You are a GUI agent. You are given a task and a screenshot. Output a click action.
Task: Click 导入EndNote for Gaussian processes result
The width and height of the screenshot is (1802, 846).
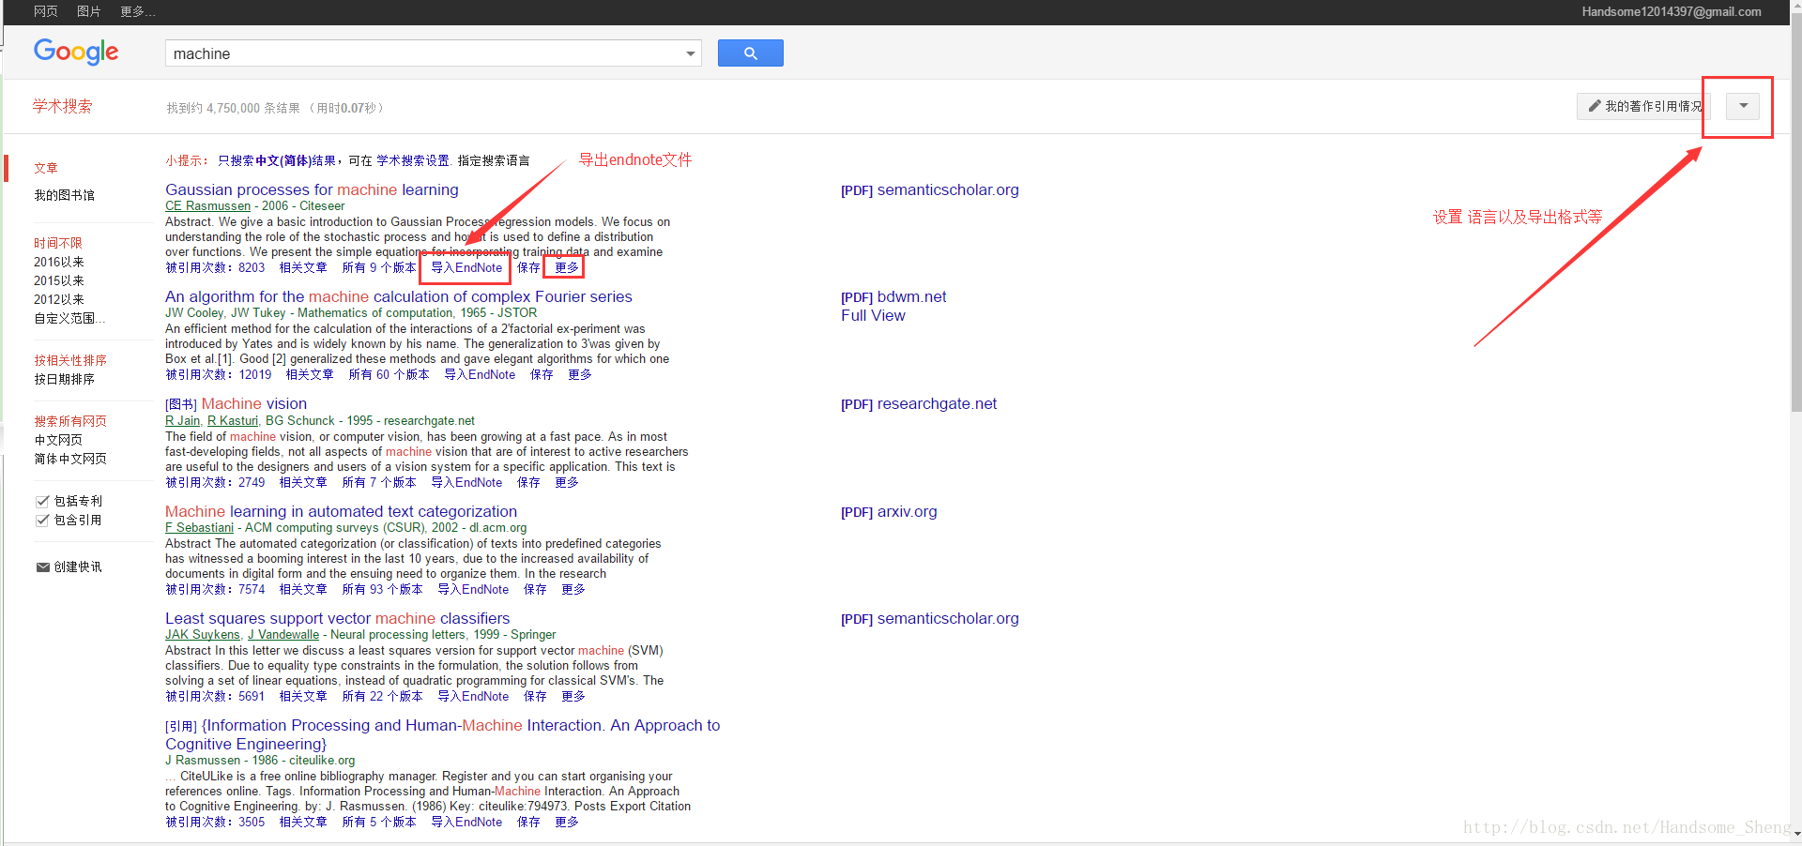(466, 267)
